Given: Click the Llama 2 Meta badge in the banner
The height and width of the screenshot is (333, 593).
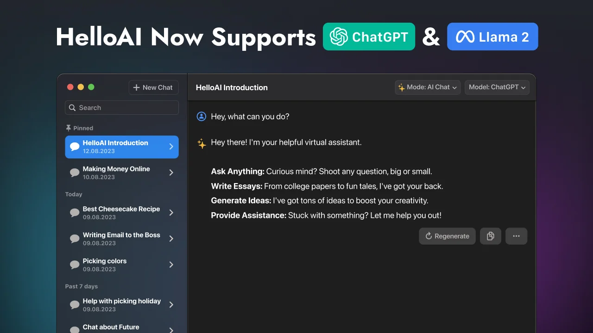Looking at the screenshot, I should pyautogui.click(x=492, y=37).
